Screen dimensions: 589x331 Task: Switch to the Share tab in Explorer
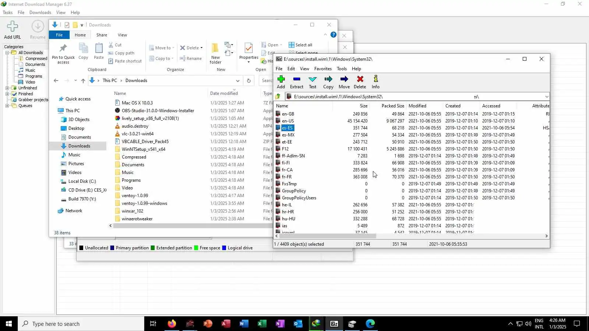[x=102, y=35]
